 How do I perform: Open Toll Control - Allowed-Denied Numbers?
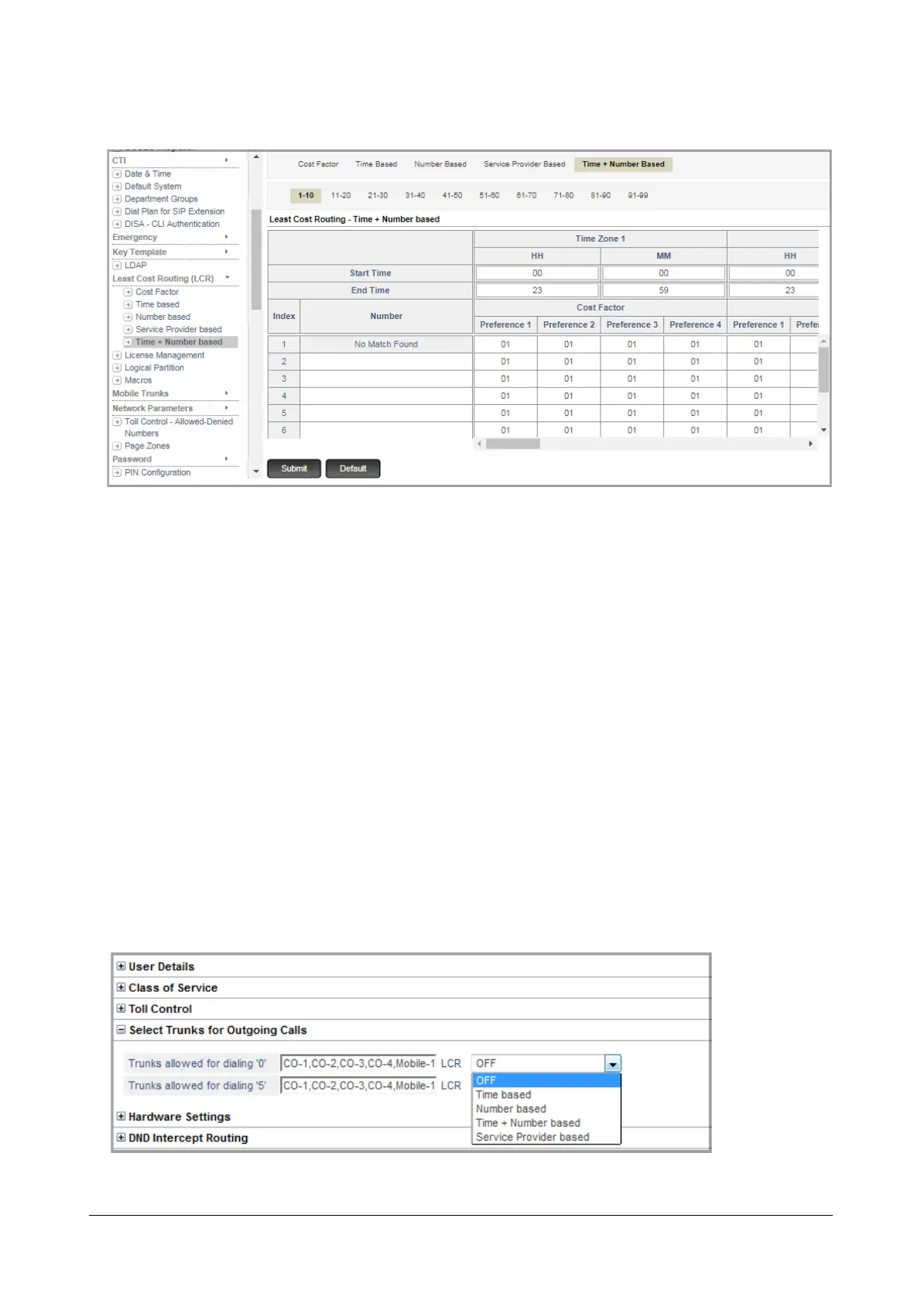coord(179,427)
